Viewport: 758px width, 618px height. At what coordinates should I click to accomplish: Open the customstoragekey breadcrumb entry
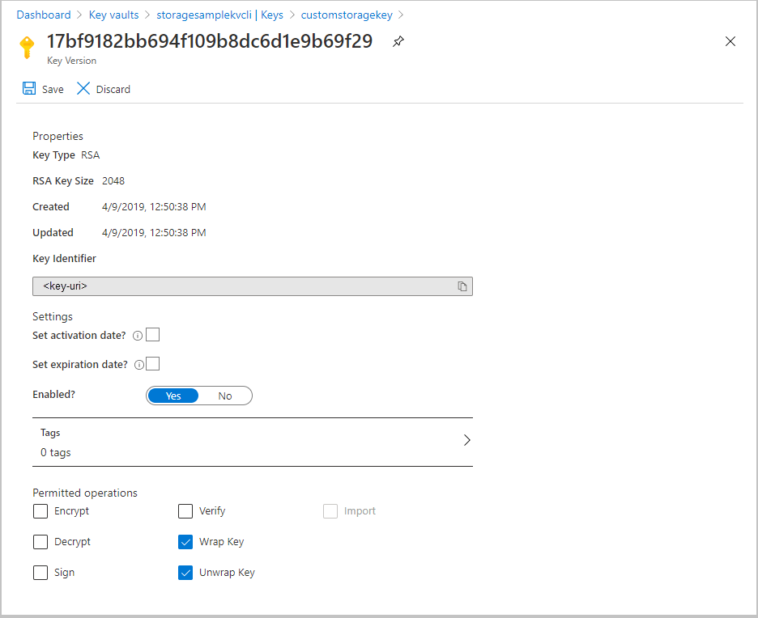347,14
